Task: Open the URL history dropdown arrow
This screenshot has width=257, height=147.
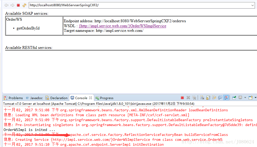Action: tap(252, 5)
